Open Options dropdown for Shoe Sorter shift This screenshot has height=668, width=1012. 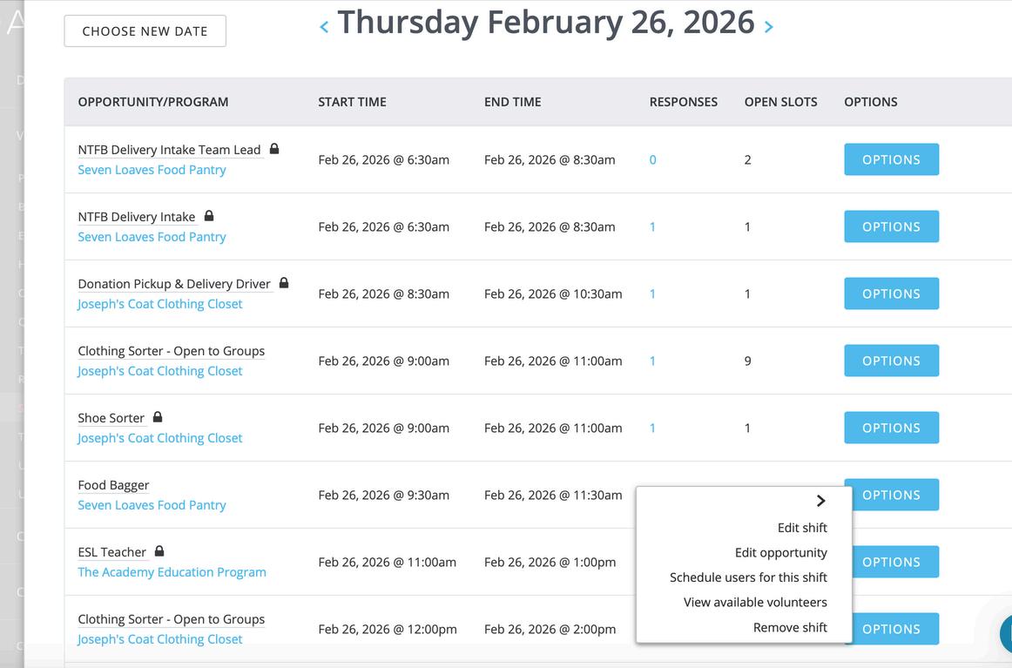(x=891, y=428)
